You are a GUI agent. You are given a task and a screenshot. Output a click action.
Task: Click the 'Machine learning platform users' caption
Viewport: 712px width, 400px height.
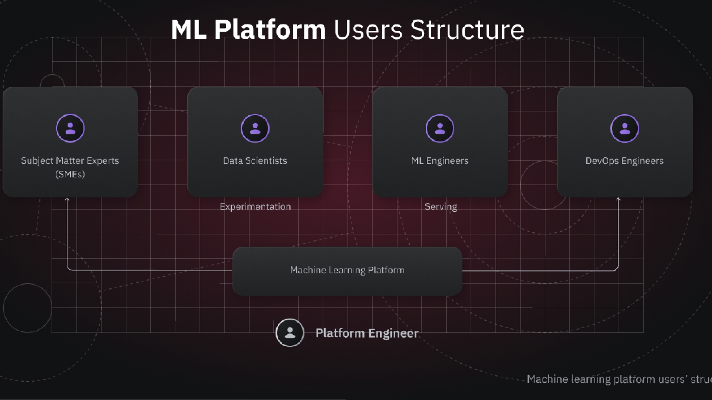click(x=619, y=379)
